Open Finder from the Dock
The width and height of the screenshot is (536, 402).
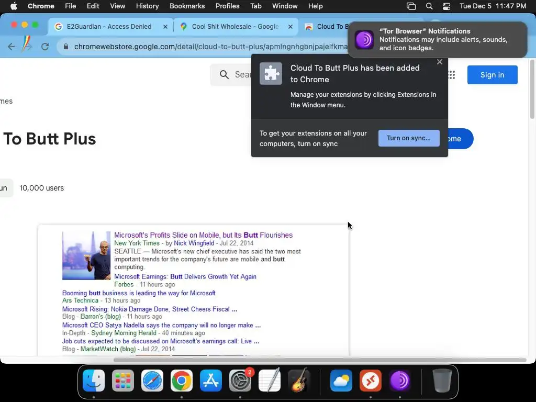pyautogui.click(x=94, y=381)
